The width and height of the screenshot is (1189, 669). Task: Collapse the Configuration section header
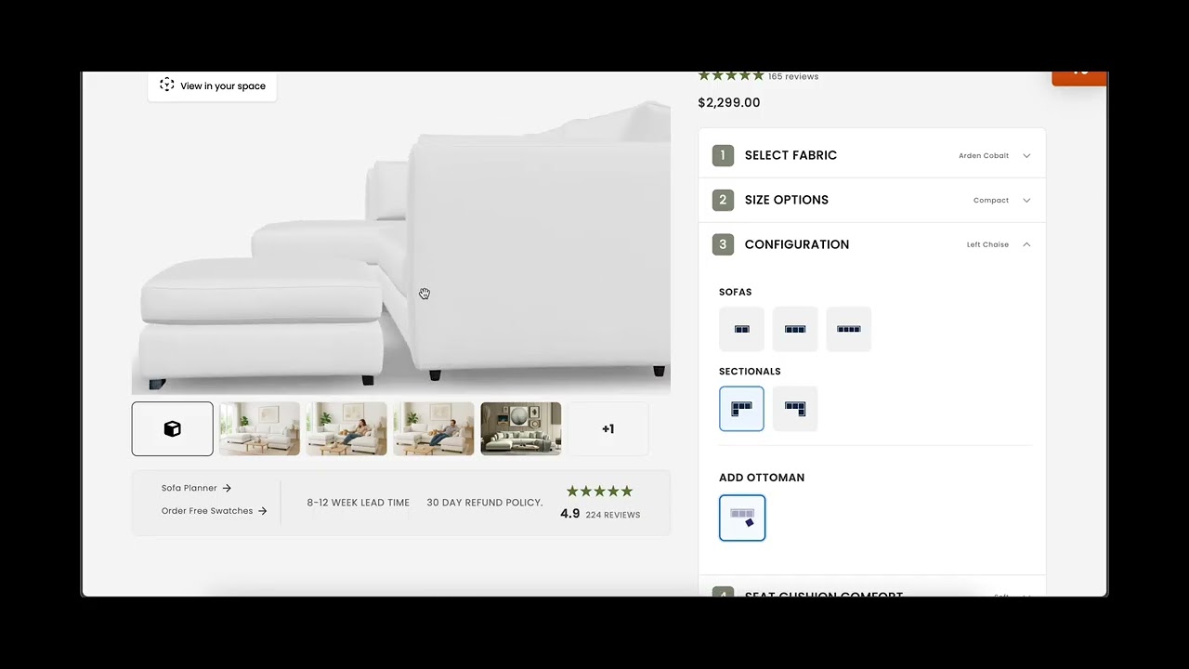click(871, 244)
